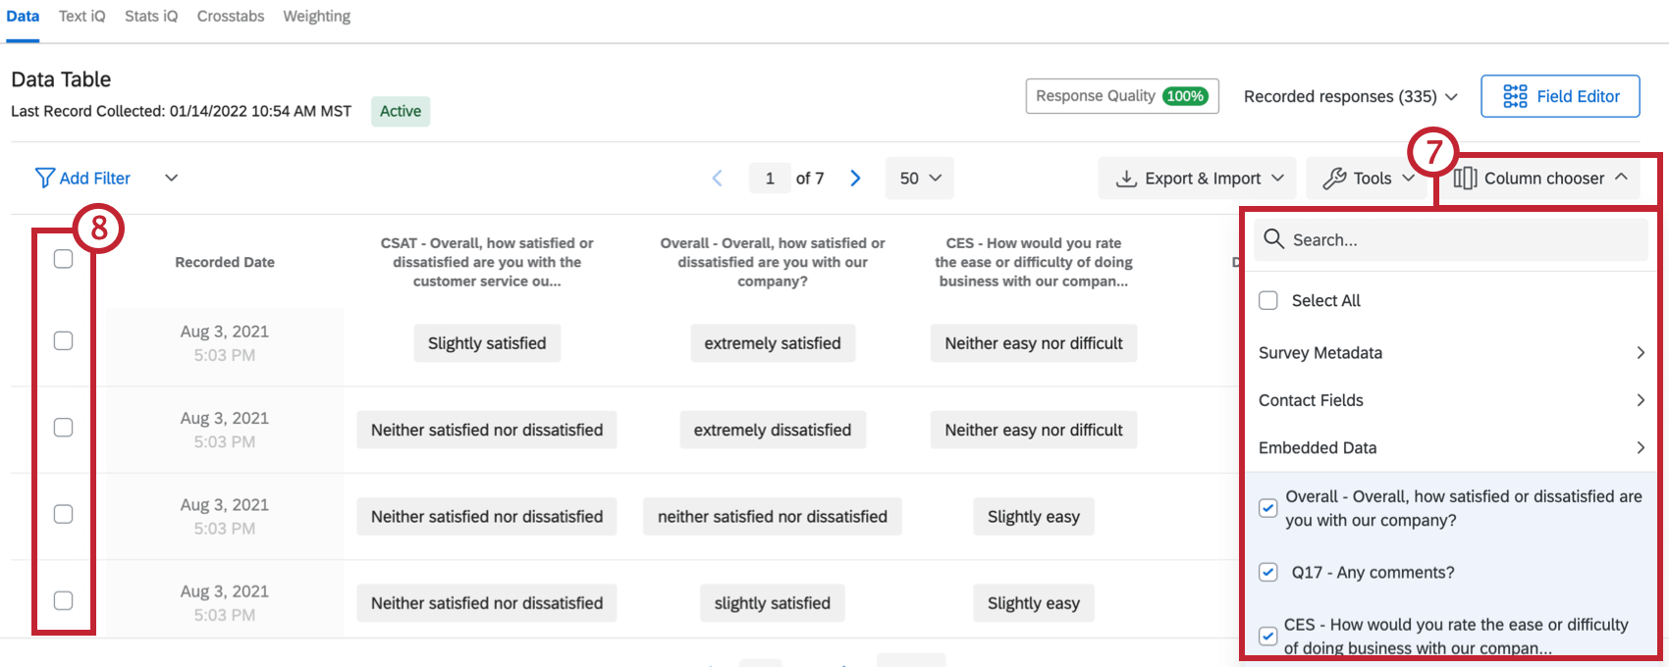
Task: Click the Tools wrench icon
Action: (1334, 179)
